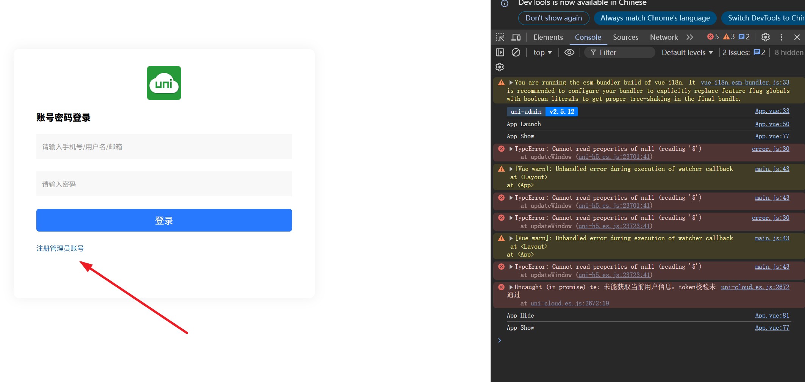Open the Default levels dropdown
Screen dimensions: 805x382
[687, 52]
